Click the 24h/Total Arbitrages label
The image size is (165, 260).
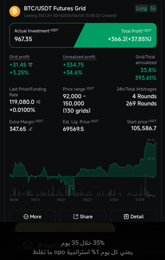tap(136, 89)
